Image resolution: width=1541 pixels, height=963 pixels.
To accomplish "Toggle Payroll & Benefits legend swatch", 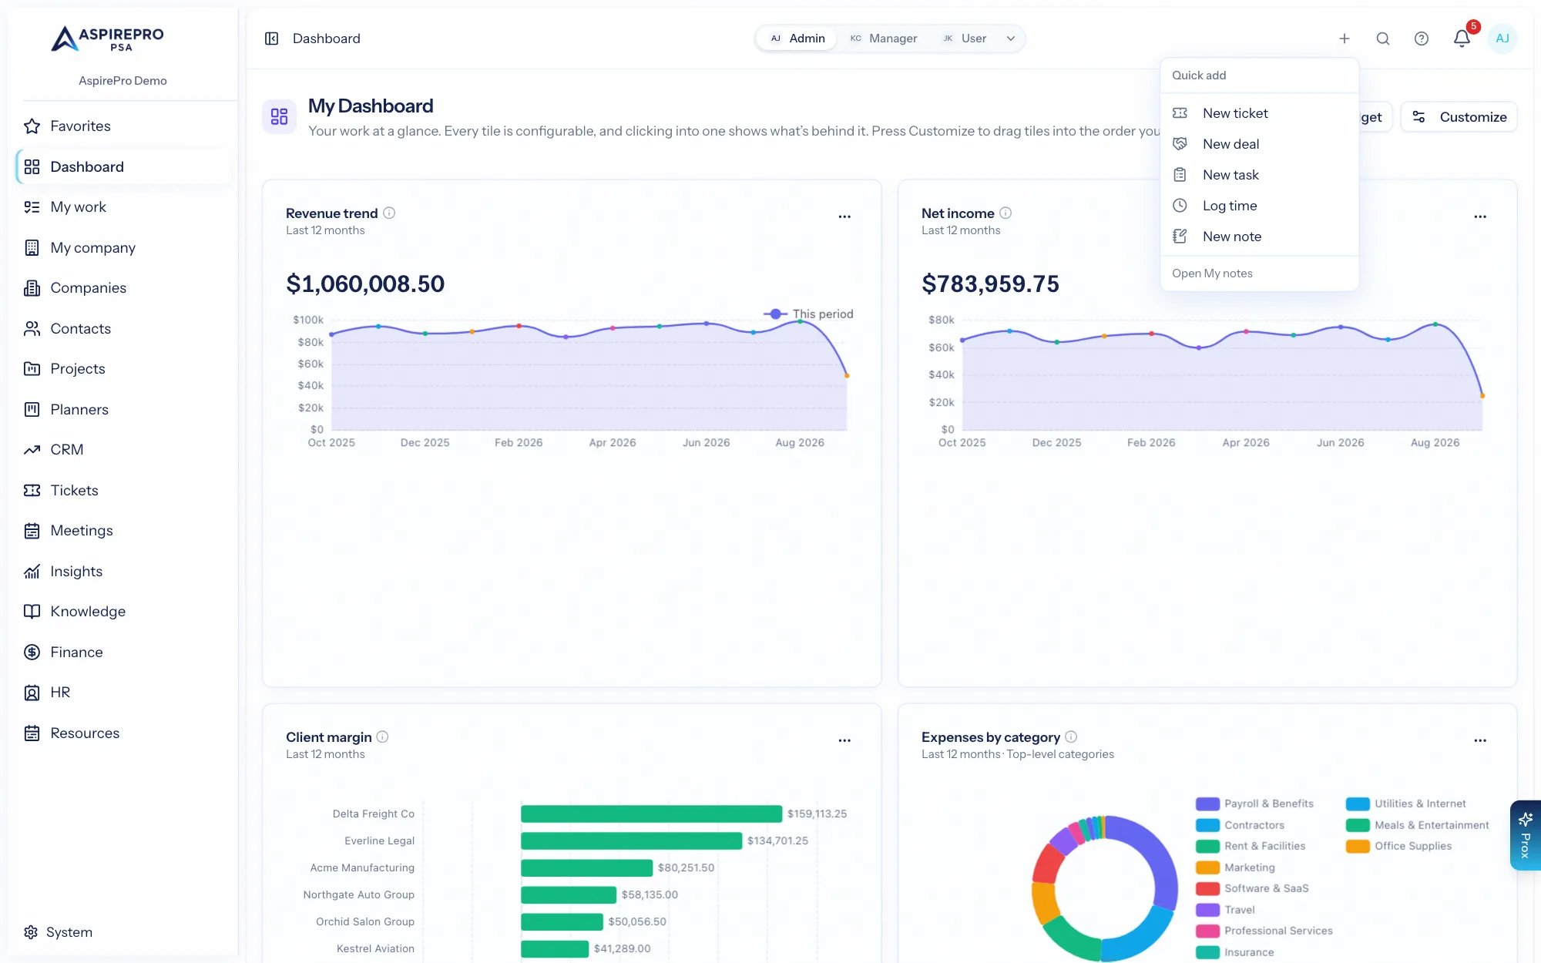I will coord(1207,804).
